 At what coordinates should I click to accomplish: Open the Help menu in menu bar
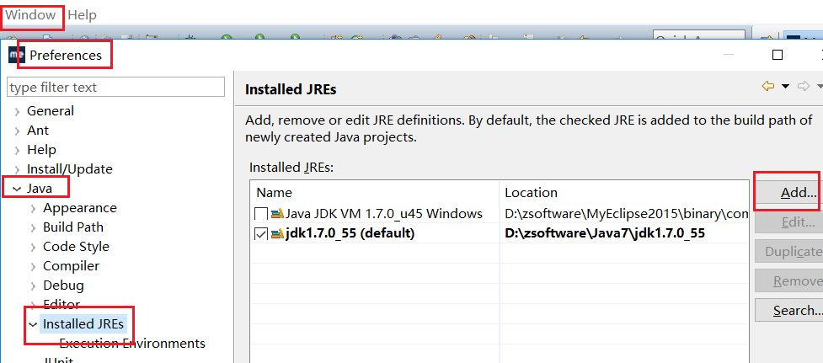tap(83, 15)
